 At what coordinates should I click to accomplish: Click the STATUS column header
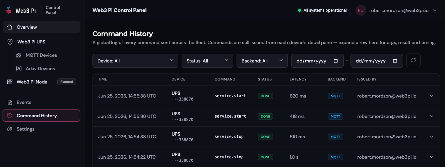click(x=265, y=79)
